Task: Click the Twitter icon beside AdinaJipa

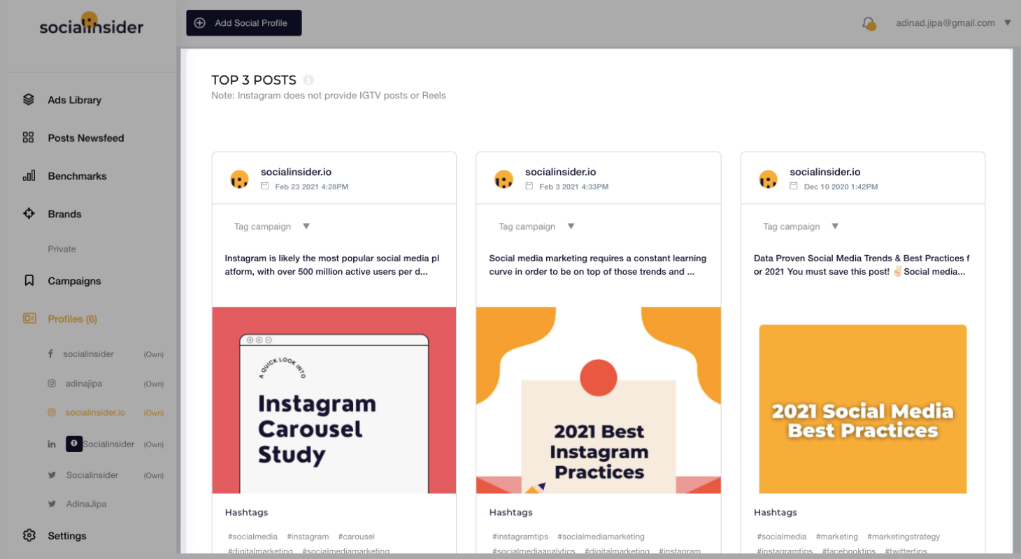Action: coord(51,504)
